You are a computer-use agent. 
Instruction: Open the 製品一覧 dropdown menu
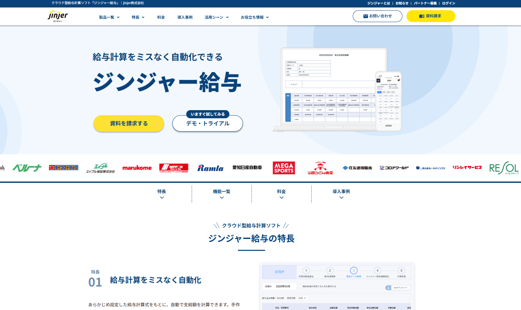pos(109,17)
